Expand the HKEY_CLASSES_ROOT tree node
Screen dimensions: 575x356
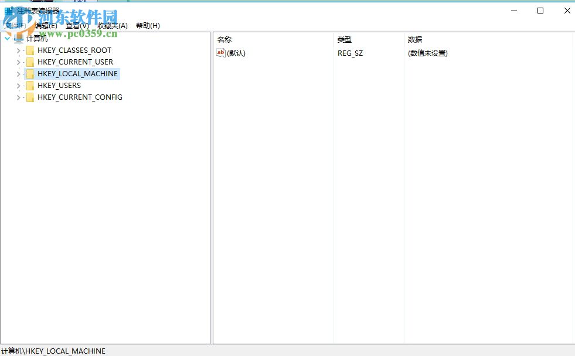[18, 50]
